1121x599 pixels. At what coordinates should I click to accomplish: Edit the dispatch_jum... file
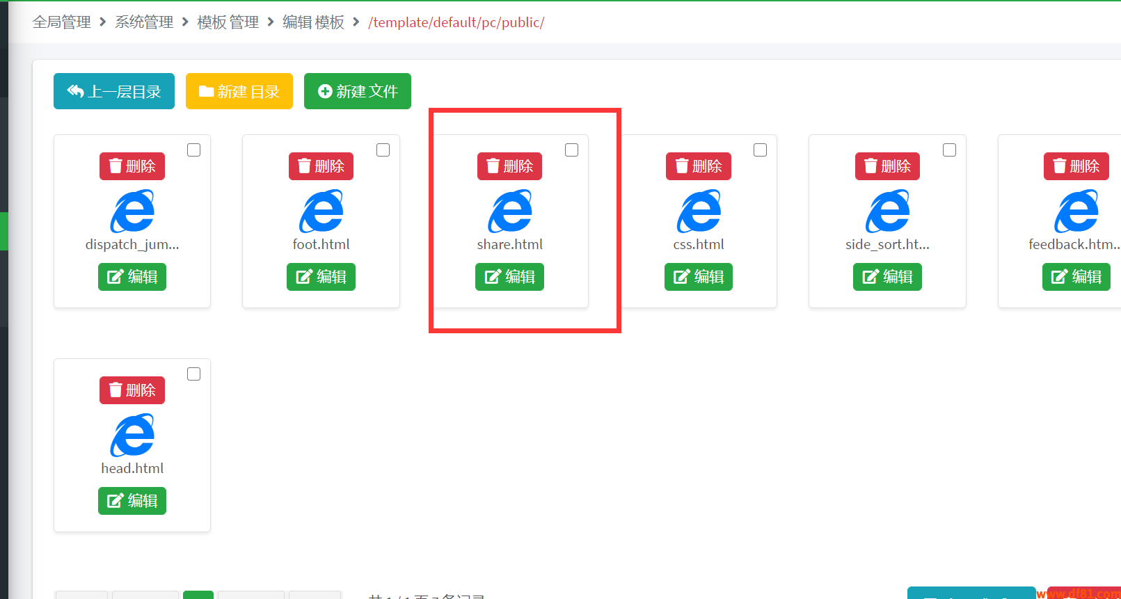[x=132, y=277]
